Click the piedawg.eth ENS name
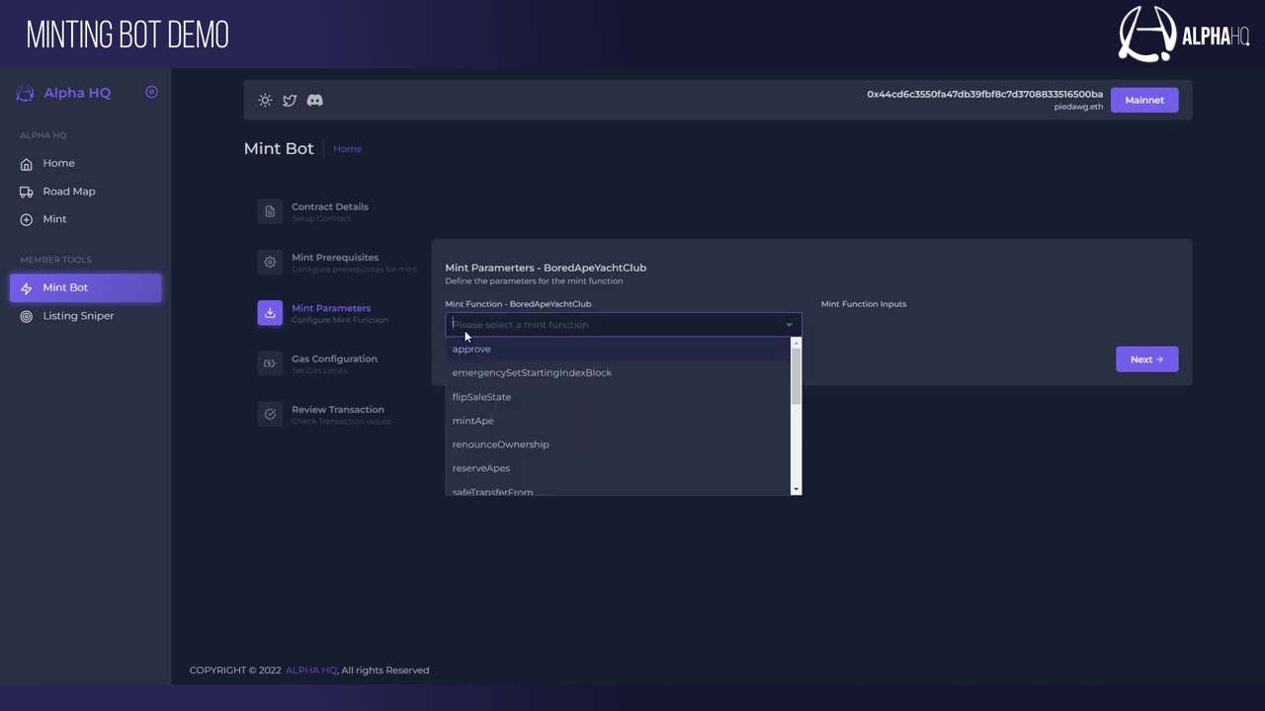The image size is (1265, 711). pyautogui.click(x=1078, y=107)
